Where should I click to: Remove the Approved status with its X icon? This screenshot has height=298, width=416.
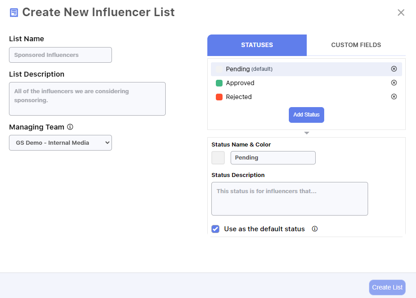click(394, 83)
